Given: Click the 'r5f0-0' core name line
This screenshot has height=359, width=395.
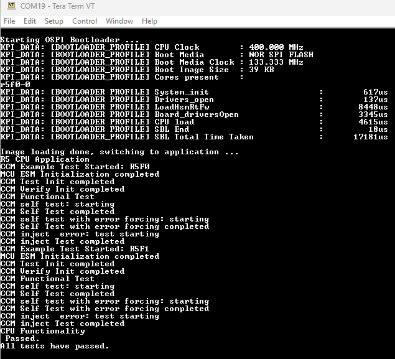Looking at the screenshot, I should pos(15,85).
